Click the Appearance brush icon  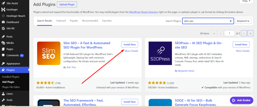coord(3,64)
